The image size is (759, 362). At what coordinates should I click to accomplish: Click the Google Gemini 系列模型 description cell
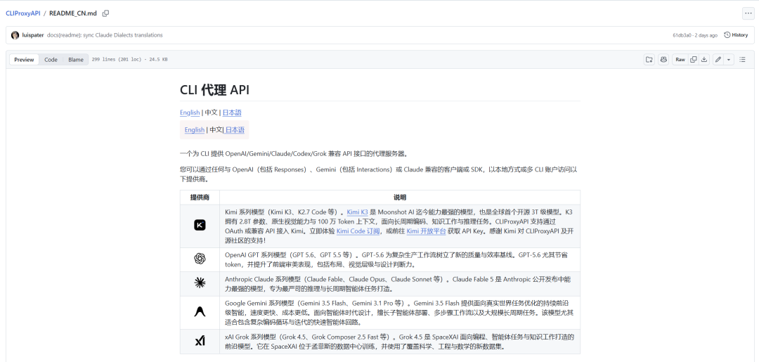tap(400, 312)
